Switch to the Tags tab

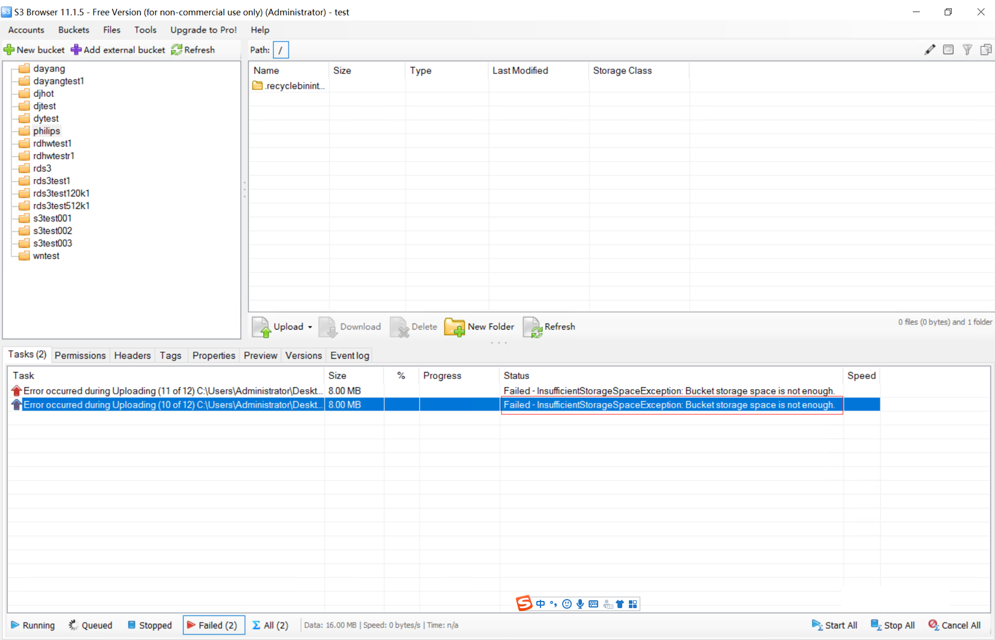point(171,355)
